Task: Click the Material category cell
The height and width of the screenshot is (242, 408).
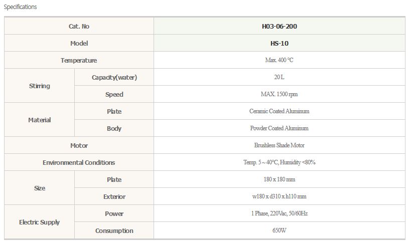Action: coord(40,120)
